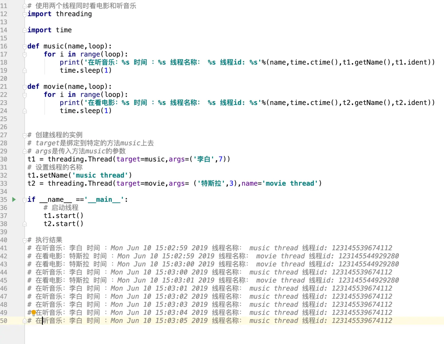Fold the comment block starting at line 27
This screenshot has height=344, width=444.
[x=25, y=135]
